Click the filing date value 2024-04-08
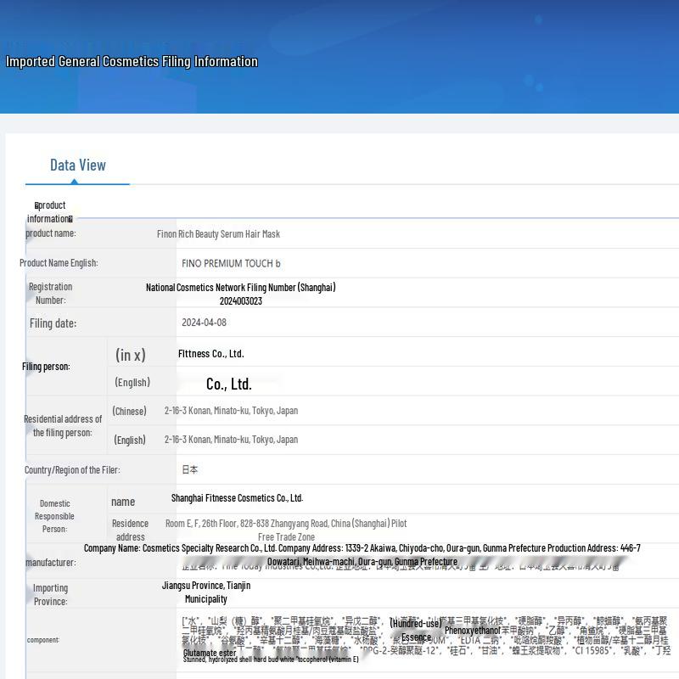 (x=204, y=323)
